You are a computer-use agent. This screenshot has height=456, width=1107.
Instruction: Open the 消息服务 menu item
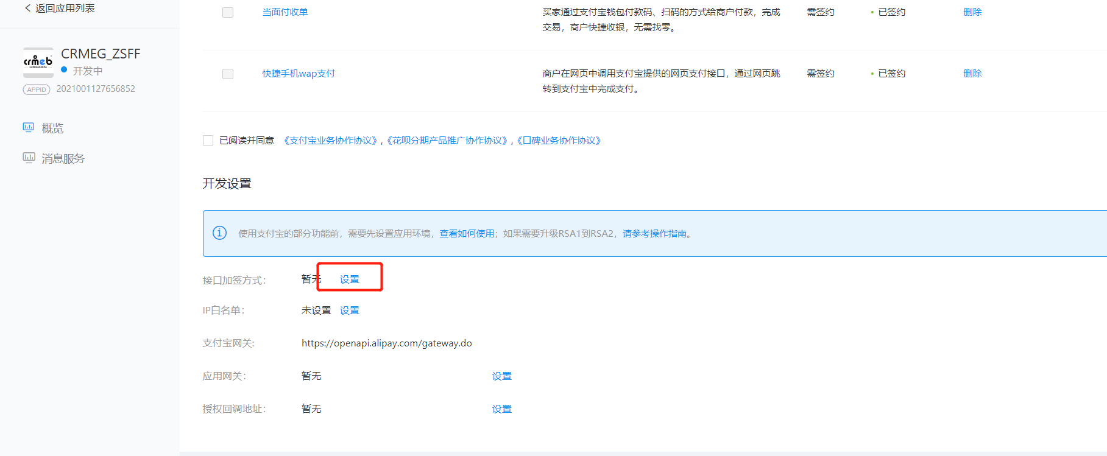(63, 158)
